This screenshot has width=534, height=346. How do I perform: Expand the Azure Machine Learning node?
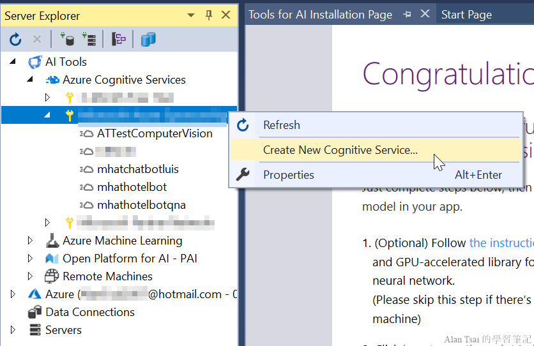pyautogui.click(x=30, y=241)
